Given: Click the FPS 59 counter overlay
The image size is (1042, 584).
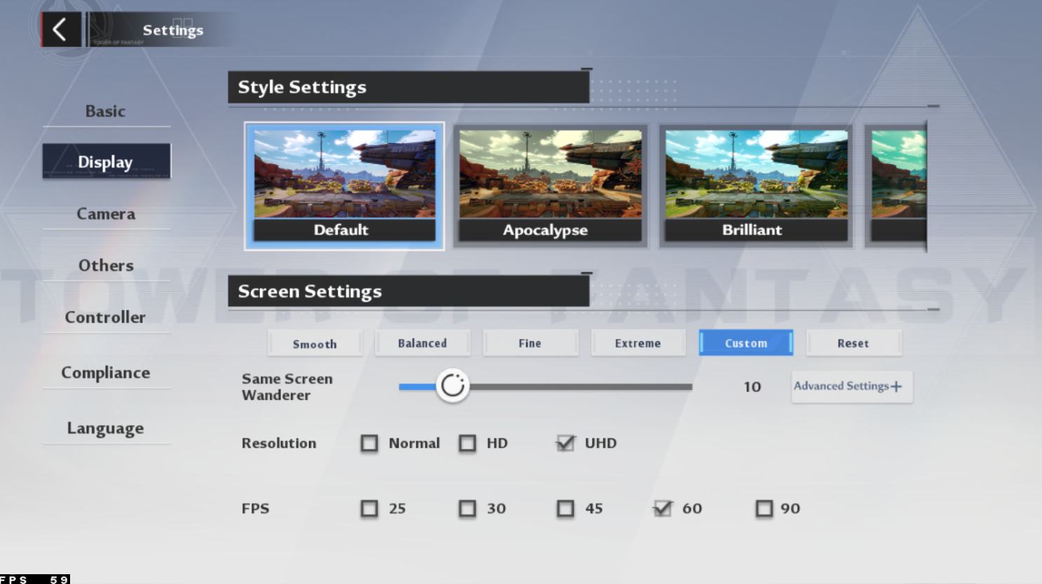Looking at the screenshot, I should point(34,579).
